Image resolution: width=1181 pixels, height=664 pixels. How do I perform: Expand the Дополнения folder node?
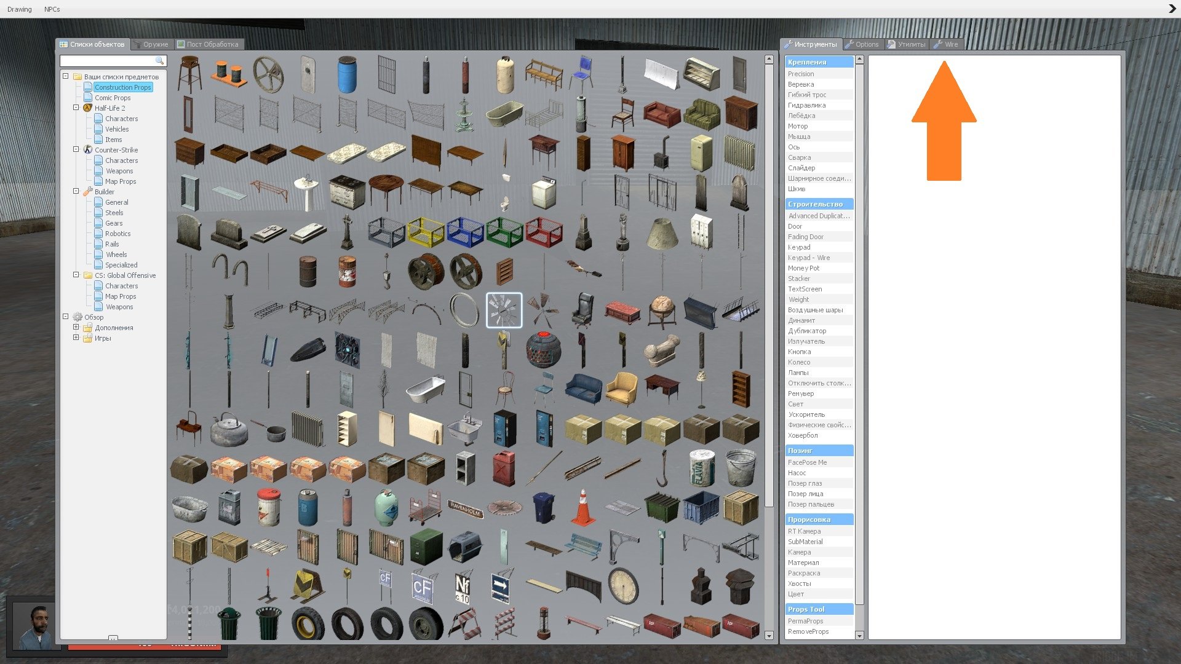[76, 328]
